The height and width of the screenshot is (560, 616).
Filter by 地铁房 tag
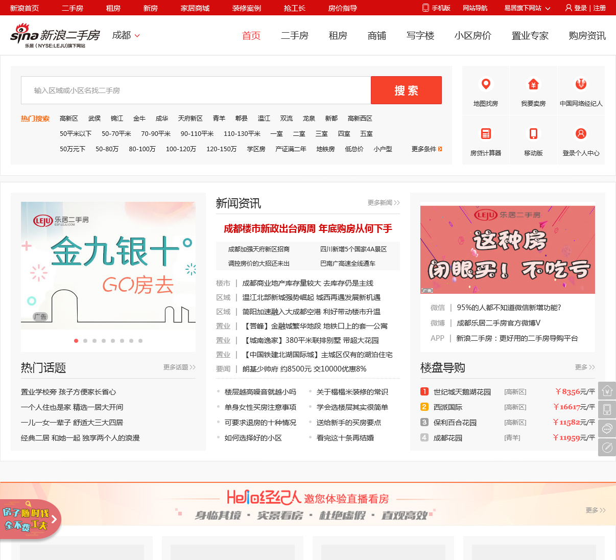tap(325, 149)
